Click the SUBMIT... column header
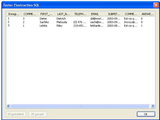The height and width of the screenshot is (120, 160). tap(114, 14)
